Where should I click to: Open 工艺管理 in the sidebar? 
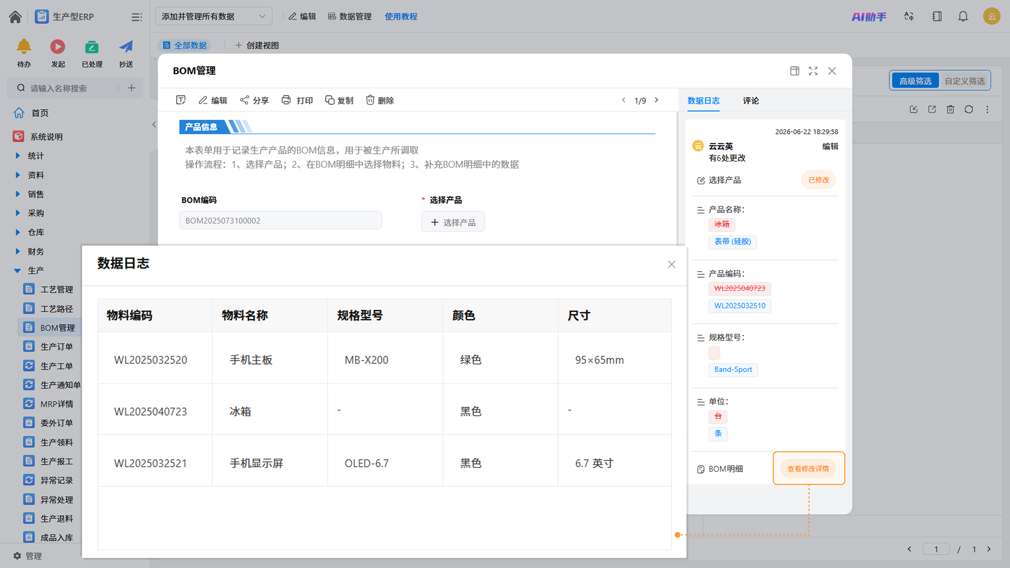pyautogui.click(x=49, y=289)
